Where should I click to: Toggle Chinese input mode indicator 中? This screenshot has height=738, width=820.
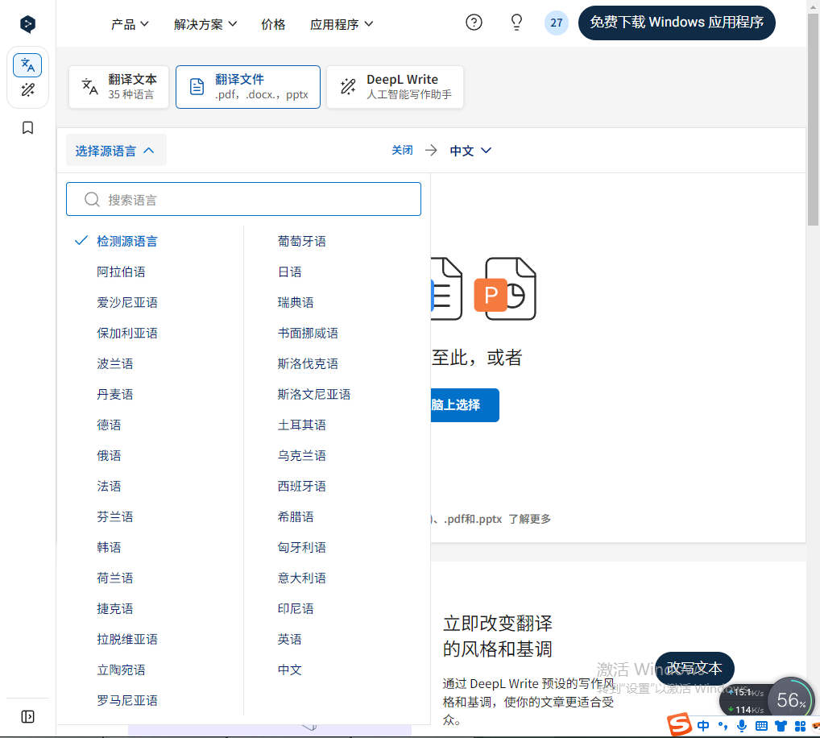coord(703,725)
